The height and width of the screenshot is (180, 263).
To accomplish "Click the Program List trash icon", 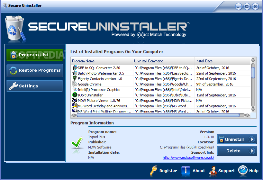I will [x=13, y=55].
